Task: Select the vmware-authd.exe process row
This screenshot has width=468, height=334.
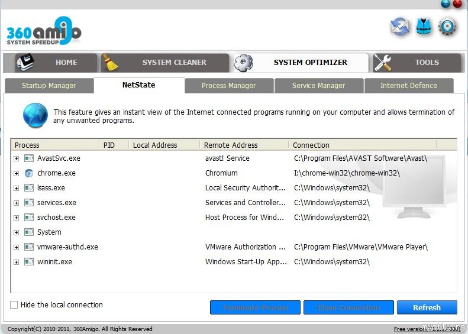Action: 233,247
